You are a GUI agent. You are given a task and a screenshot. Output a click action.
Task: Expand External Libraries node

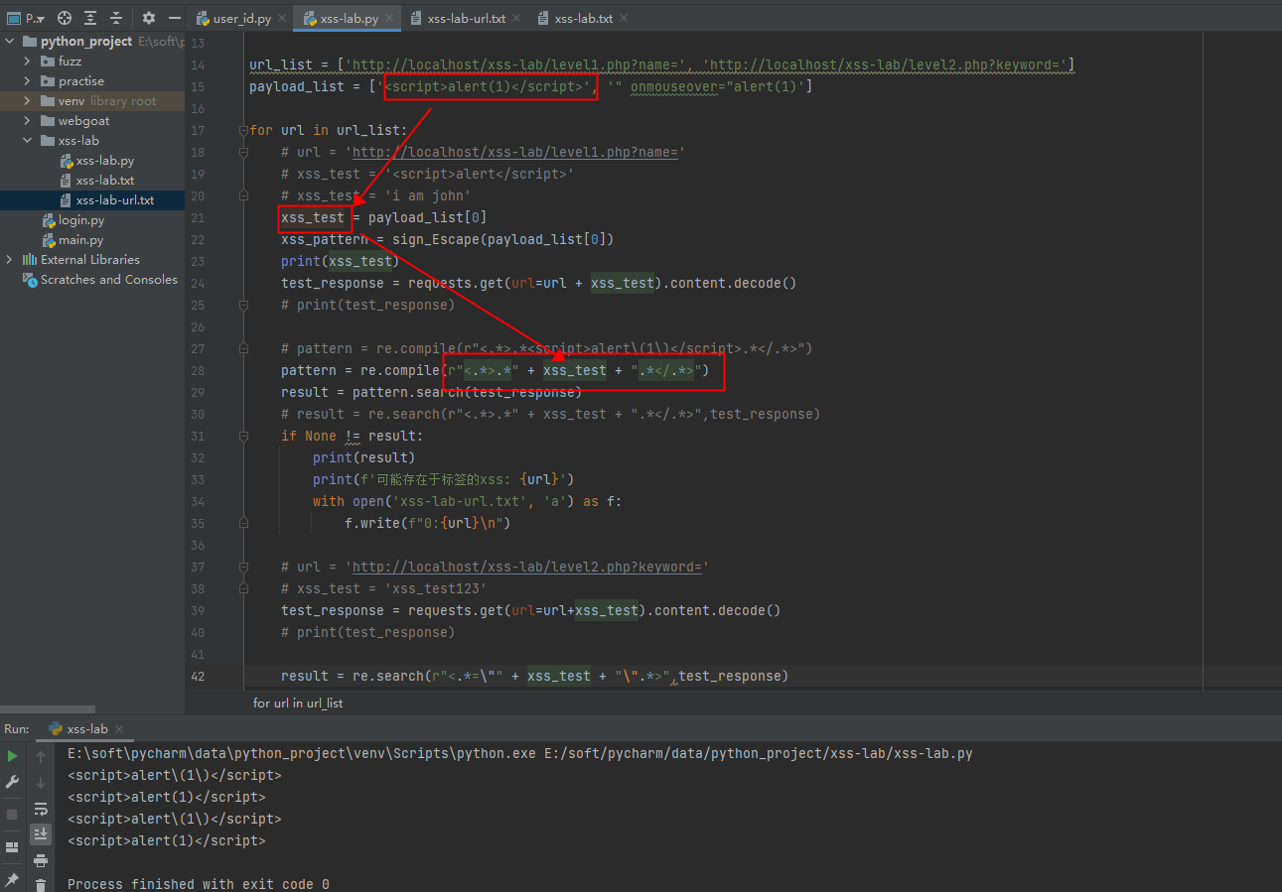click(x=11, y=260)
